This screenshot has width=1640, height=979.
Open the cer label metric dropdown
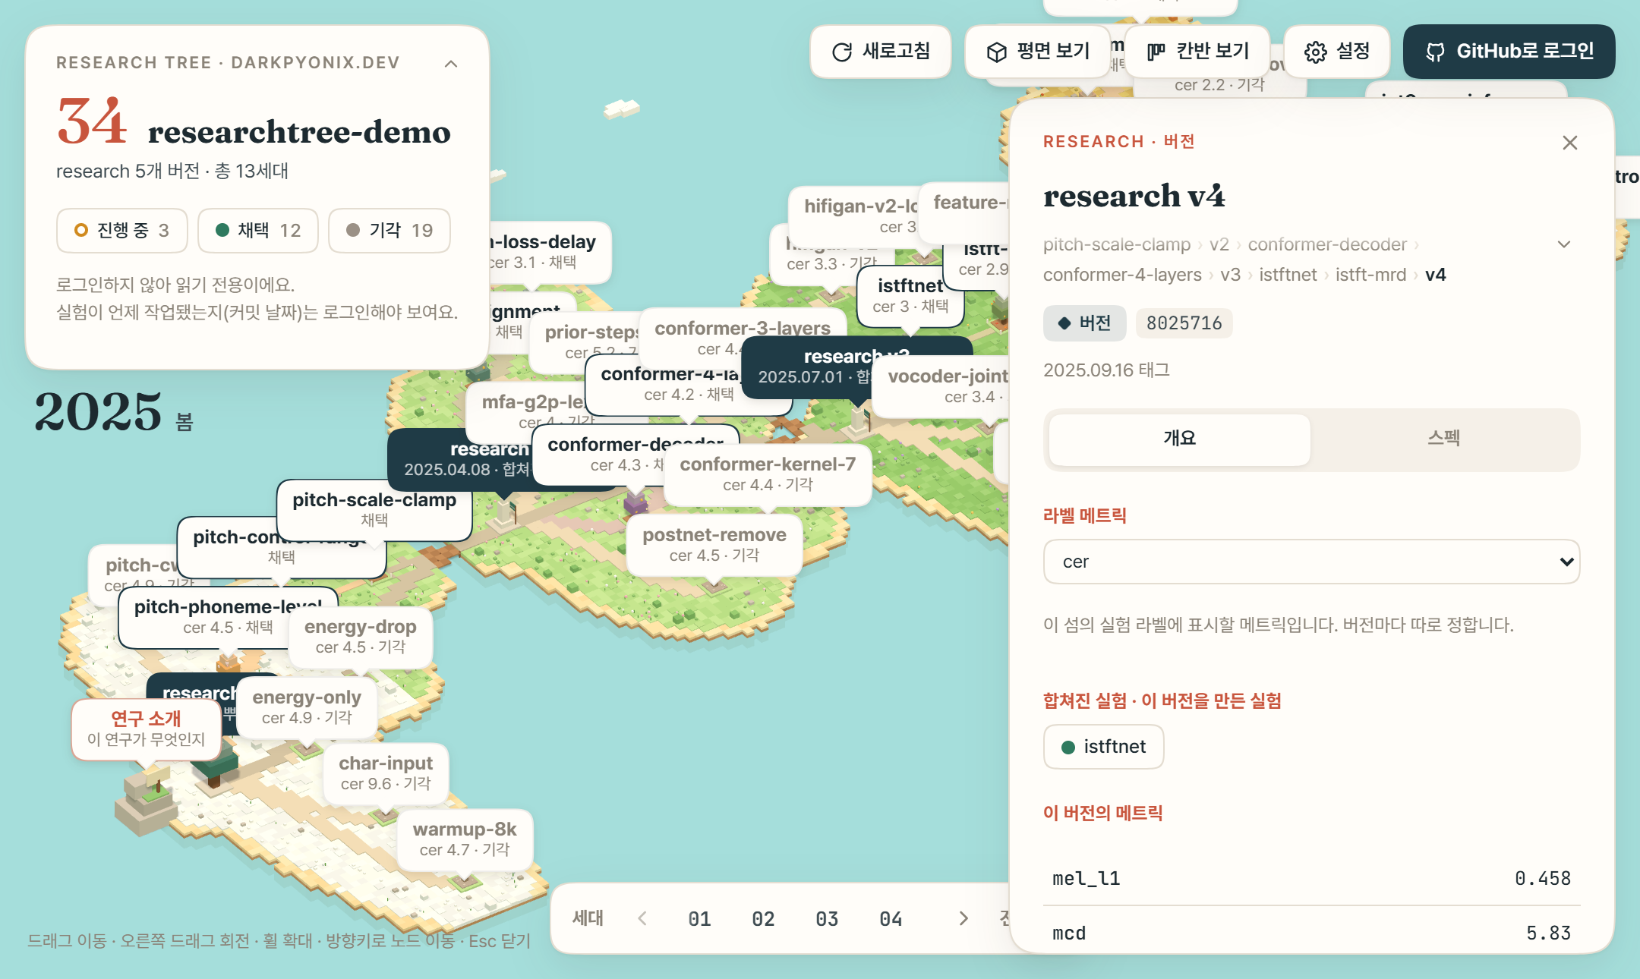click(1311, 562)
